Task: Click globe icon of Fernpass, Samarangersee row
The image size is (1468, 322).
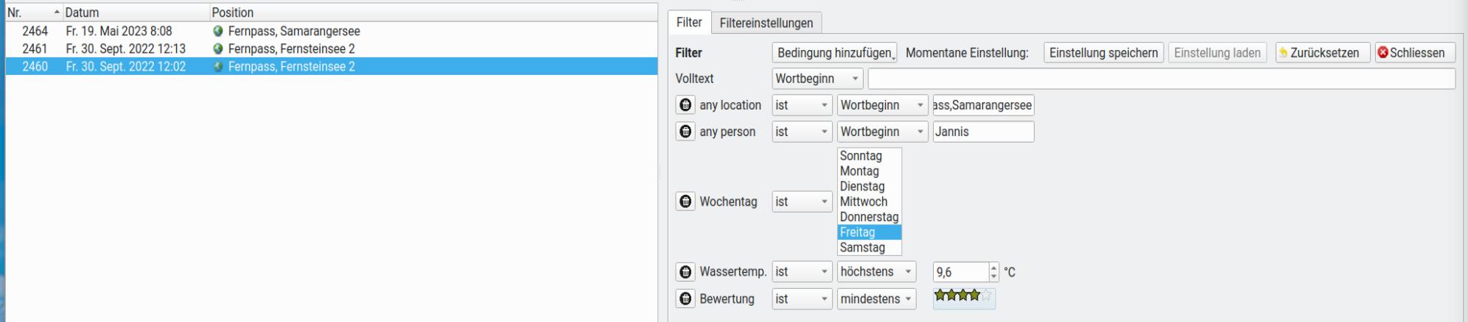Action: click(217, 32)
